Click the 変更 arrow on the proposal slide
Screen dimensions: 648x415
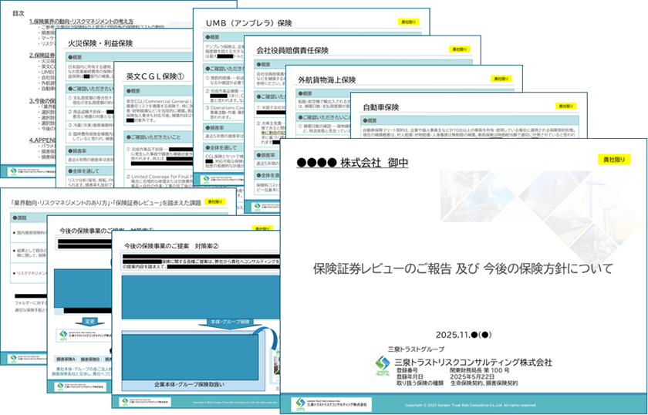[x=89, y=322]
